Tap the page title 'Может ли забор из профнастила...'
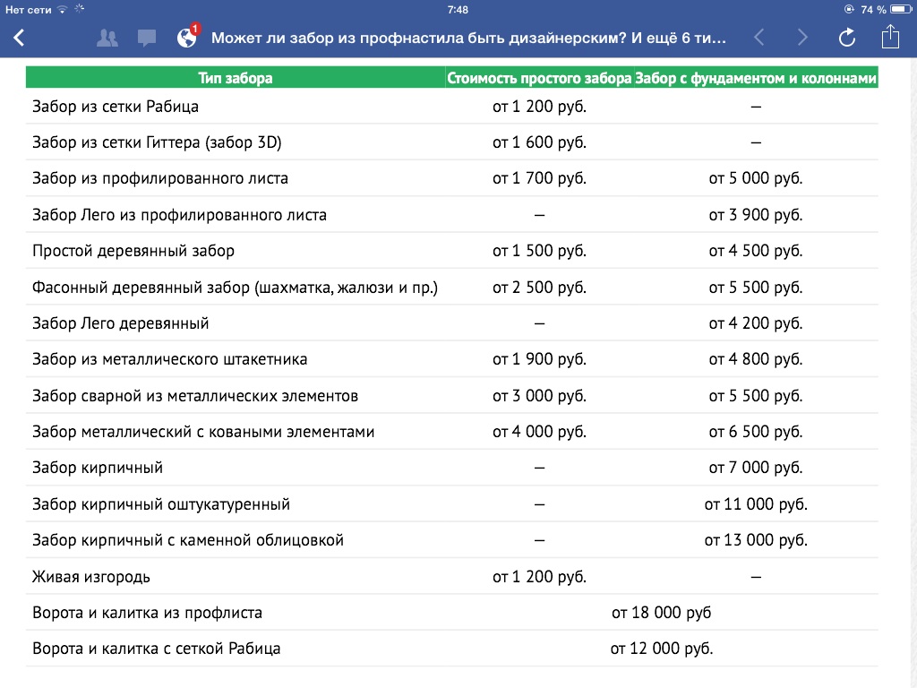The image size is (917, 688). (468, 38)
